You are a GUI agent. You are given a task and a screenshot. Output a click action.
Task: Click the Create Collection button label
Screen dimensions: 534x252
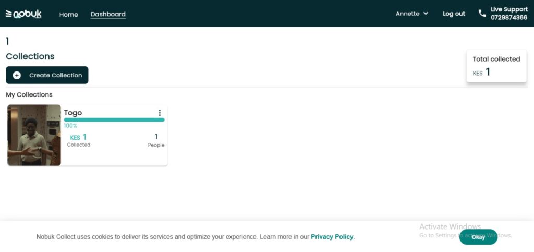click(x=55, y=75)
